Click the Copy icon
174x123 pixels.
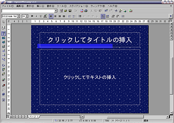pyautogui.click(x=96, y=11)
